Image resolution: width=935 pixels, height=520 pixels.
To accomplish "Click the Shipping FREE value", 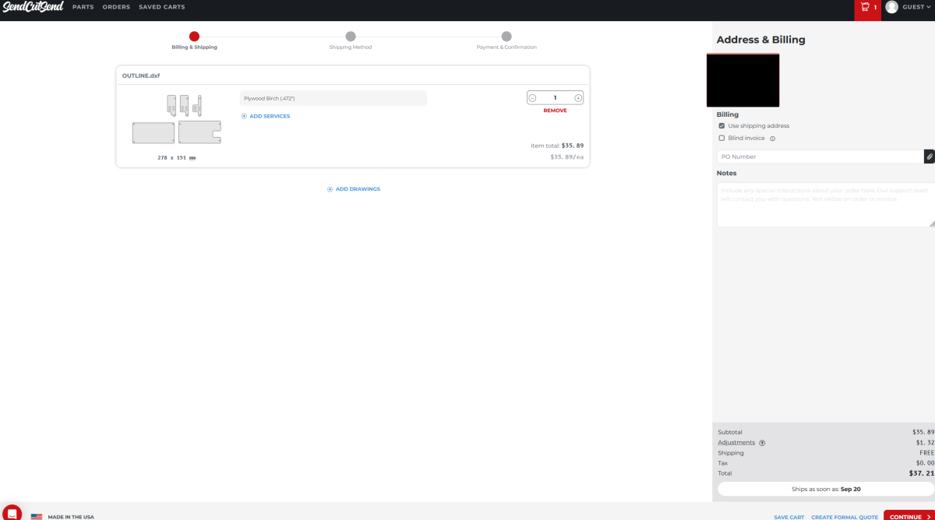I will click(926, 453).
